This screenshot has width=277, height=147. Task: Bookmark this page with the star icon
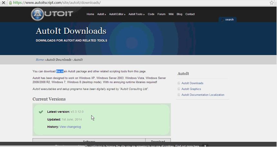pyautogui.click(x=272, y=3)
